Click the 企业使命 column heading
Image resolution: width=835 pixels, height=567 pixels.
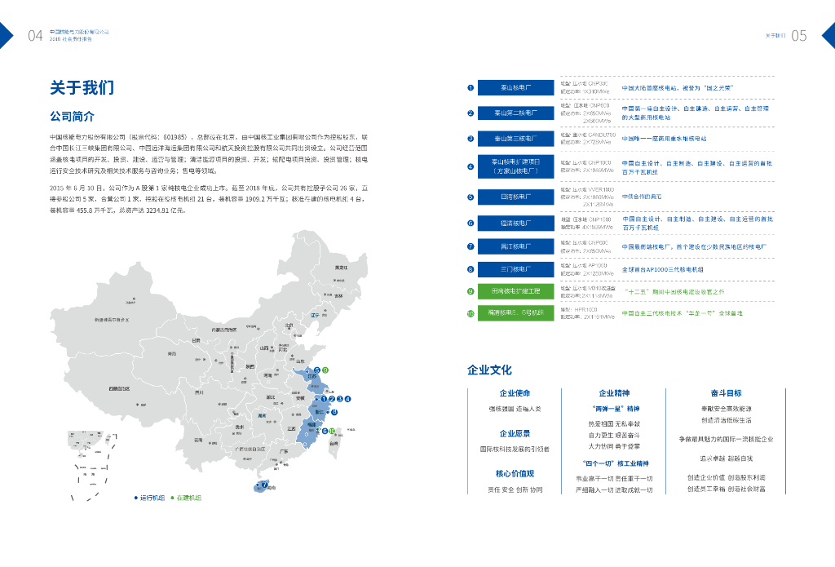click(515, 392)
